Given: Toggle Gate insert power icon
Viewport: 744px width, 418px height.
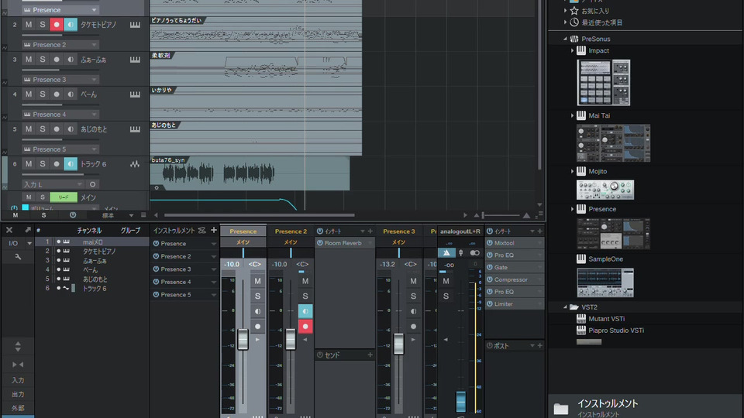Looking at the screenshot, I should [x=490, y=267].
